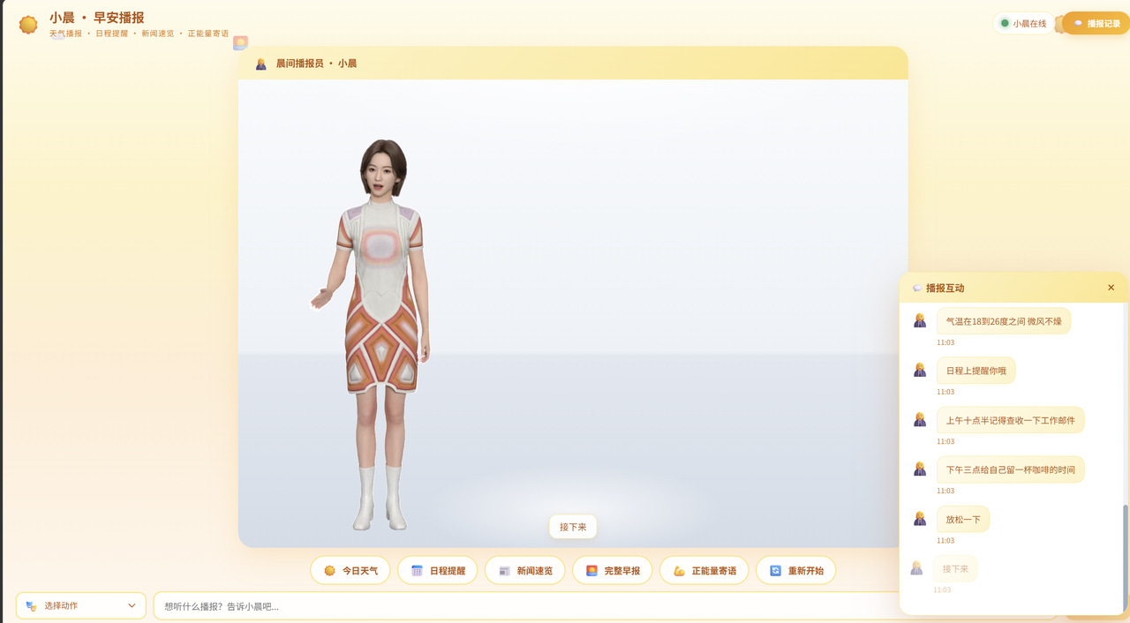The image size is (1130, 623).
Task: Click the 晨间播报员 · 小晨 header title
Action: pyautogui.click(x=316, y=64)
